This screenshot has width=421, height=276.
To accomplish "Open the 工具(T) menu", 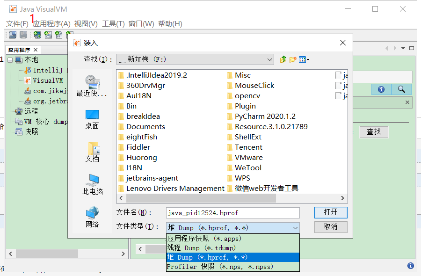I will (x=113, y=24).
